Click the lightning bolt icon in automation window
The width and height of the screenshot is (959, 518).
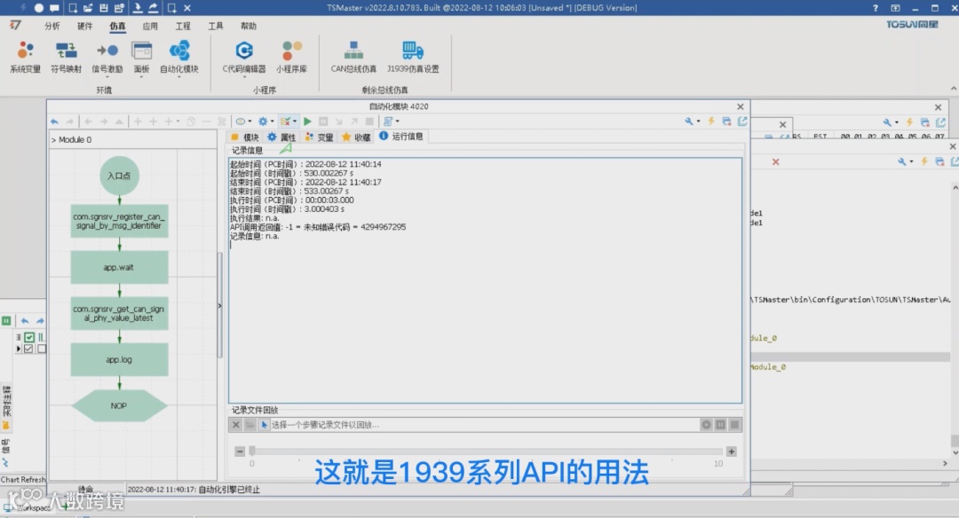point(711,122)
